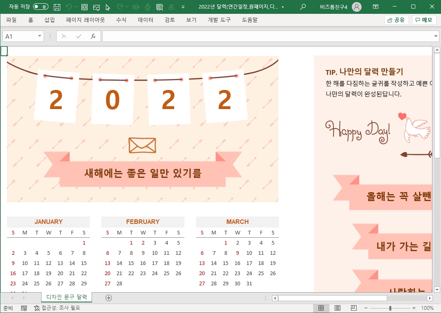Click 접근성: 조사 필요 status bar item
Screen dimensions: 441x313
click(x=57, y=308)
